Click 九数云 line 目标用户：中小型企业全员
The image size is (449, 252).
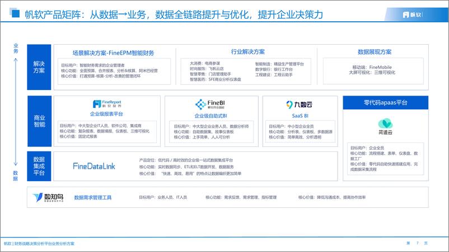[291, 126]
